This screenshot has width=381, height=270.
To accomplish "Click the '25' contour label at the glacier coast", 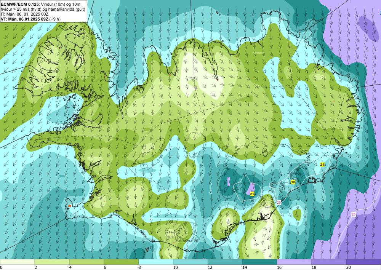I will coord(279,202).
